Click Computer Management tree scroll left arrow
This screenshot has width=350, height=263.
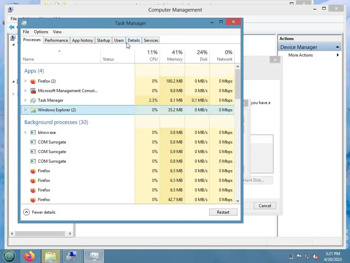12,234
